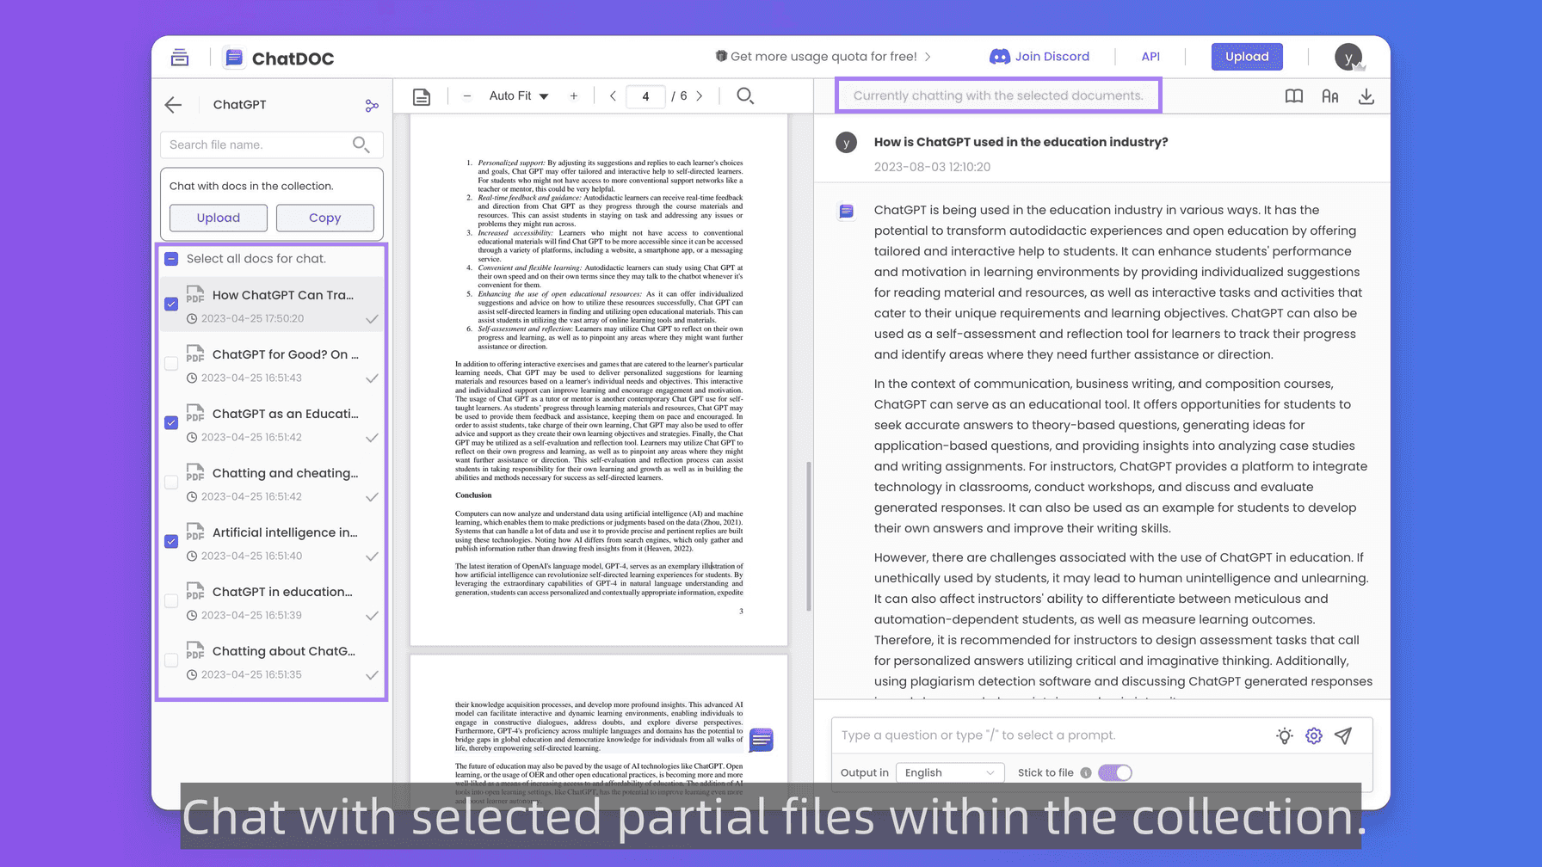The height and width of the screenshot is (867, 1542).
Task: Expand the user avatar menu
Action: pyautogui.click(x=1348, y=56)
